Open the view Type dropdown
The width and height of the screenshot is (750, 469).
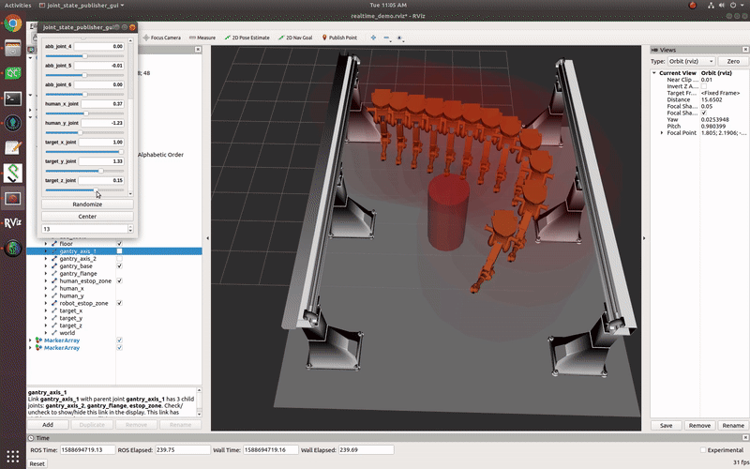[x=693, y=61]
